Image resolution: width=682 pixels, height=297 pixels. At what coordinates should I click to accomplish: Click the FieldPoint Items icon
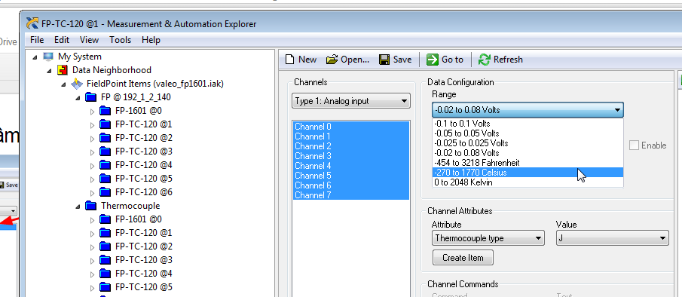point(77,84)
